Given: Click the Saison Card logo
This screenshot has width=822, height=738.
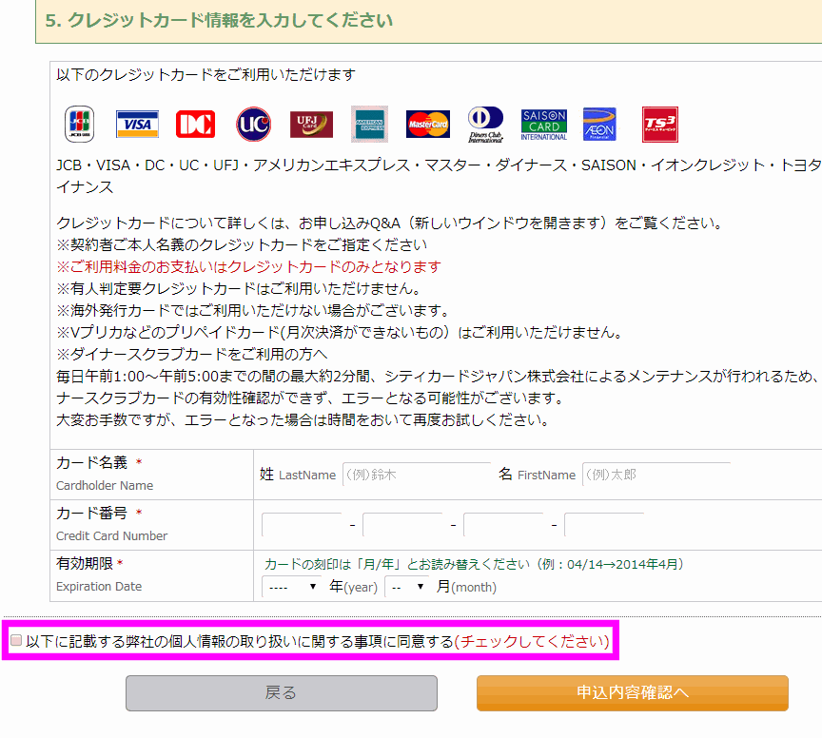Looking at the screenshot, I should 543,125.
